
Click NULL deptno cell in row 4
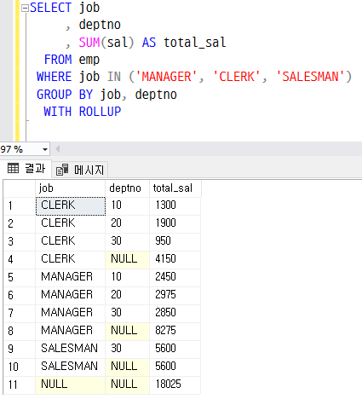click(x=127, y=259)
